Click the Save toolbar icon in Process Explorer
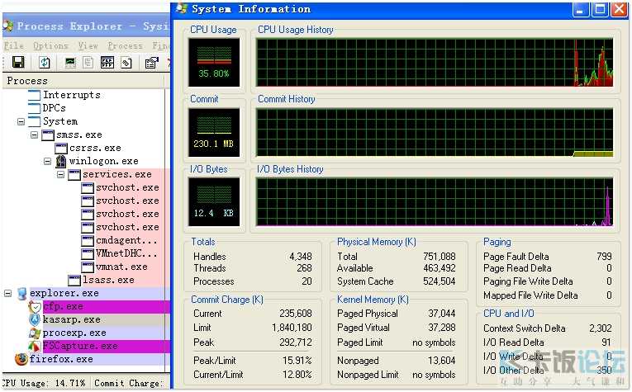Screen dimensions: 632x392 18,63
